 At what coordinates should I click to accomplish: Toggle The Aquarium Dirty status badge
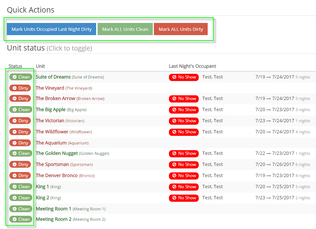(20, 143)
